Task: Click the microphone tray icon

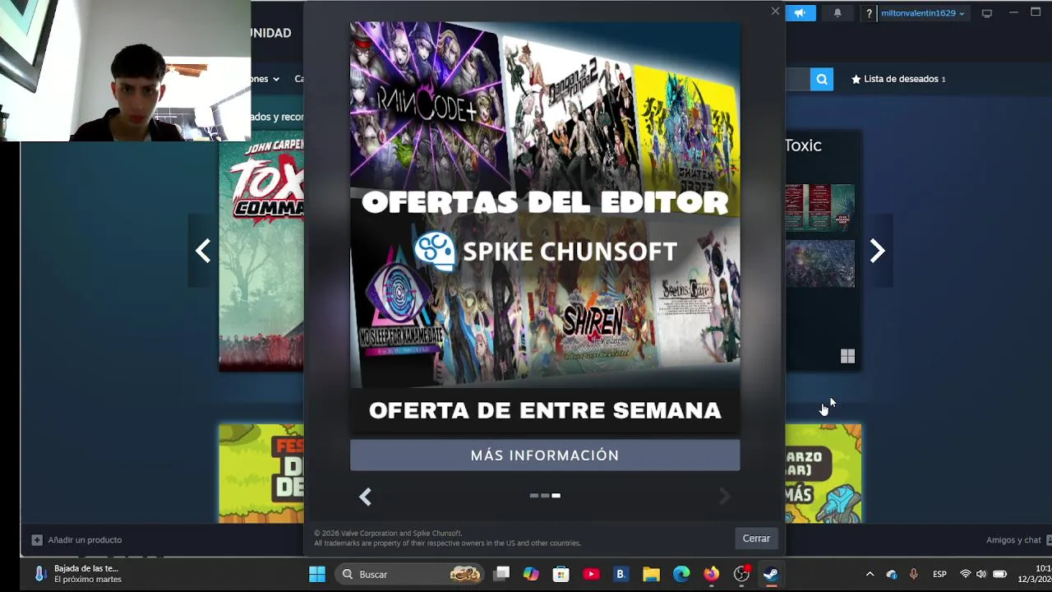Action: [x=913, y=574]
